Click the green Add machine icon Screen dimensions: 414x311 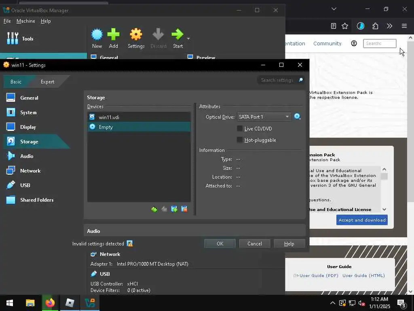coord(113,34)
